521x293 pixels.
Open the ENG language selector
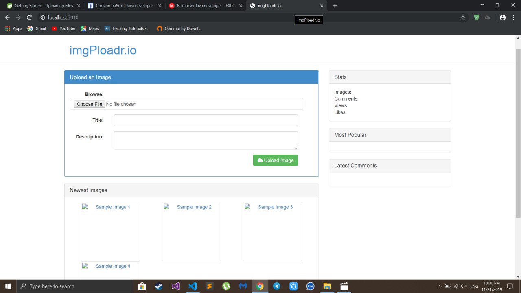[x=474, y=286]
